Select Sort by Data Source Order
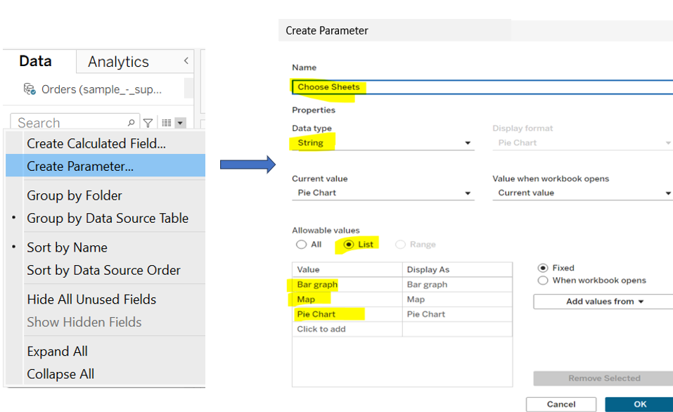The height and width of the screenshot is (412, 673). click(x=103, y=270)
